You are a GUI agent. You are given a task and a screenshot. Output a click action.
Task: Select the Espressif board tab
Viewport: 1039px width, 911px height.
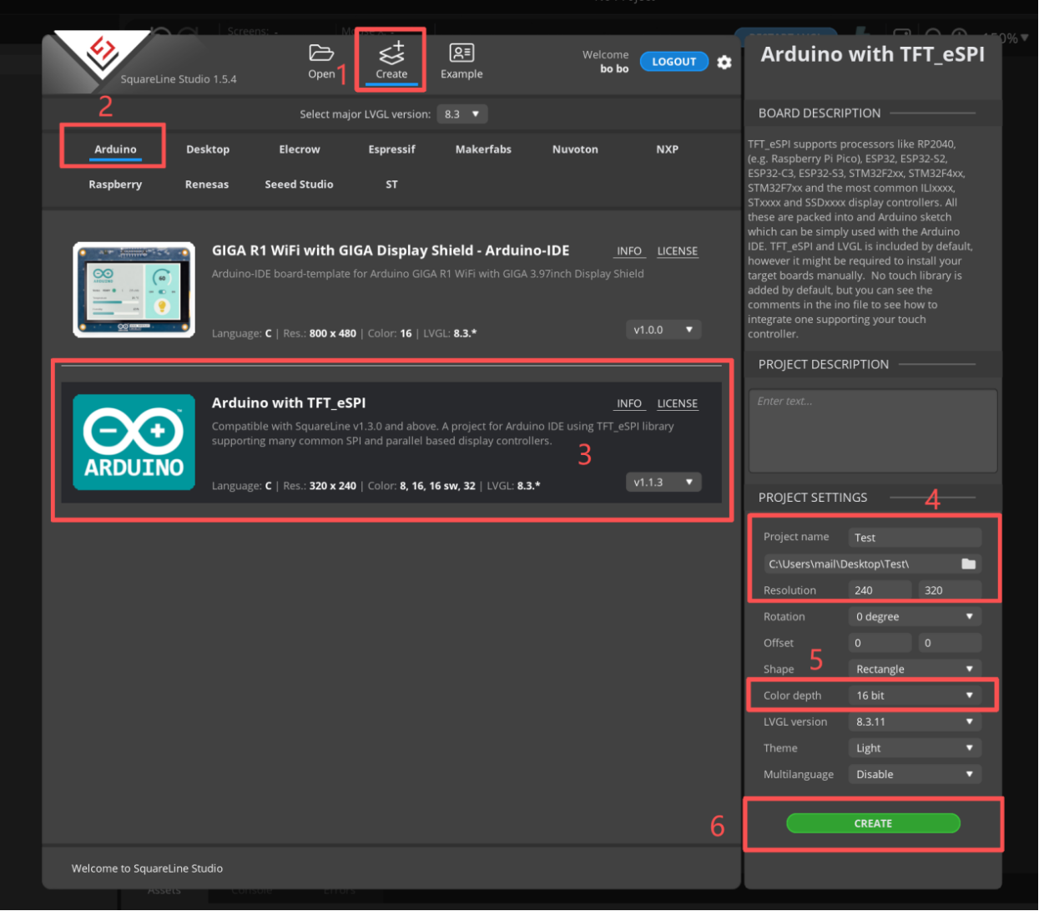[391, 149]
